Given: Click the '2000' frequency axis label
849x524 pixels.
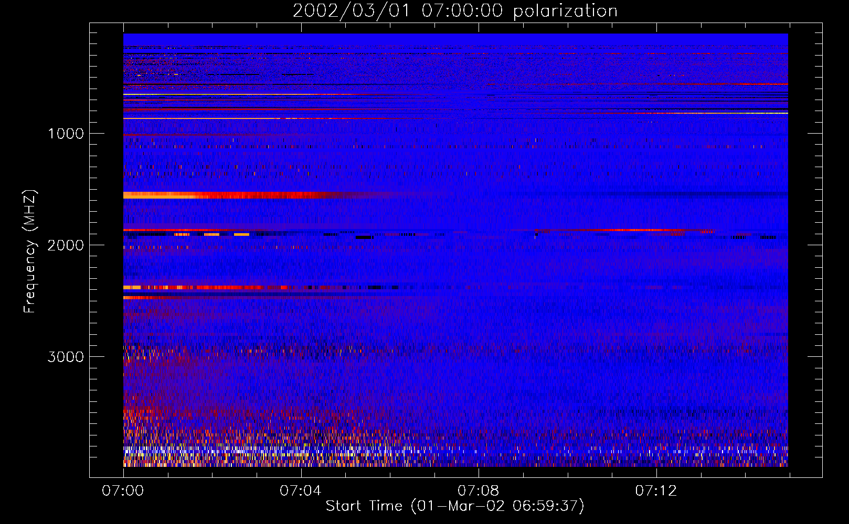Looking at the screenshot, I should point(66,245).
